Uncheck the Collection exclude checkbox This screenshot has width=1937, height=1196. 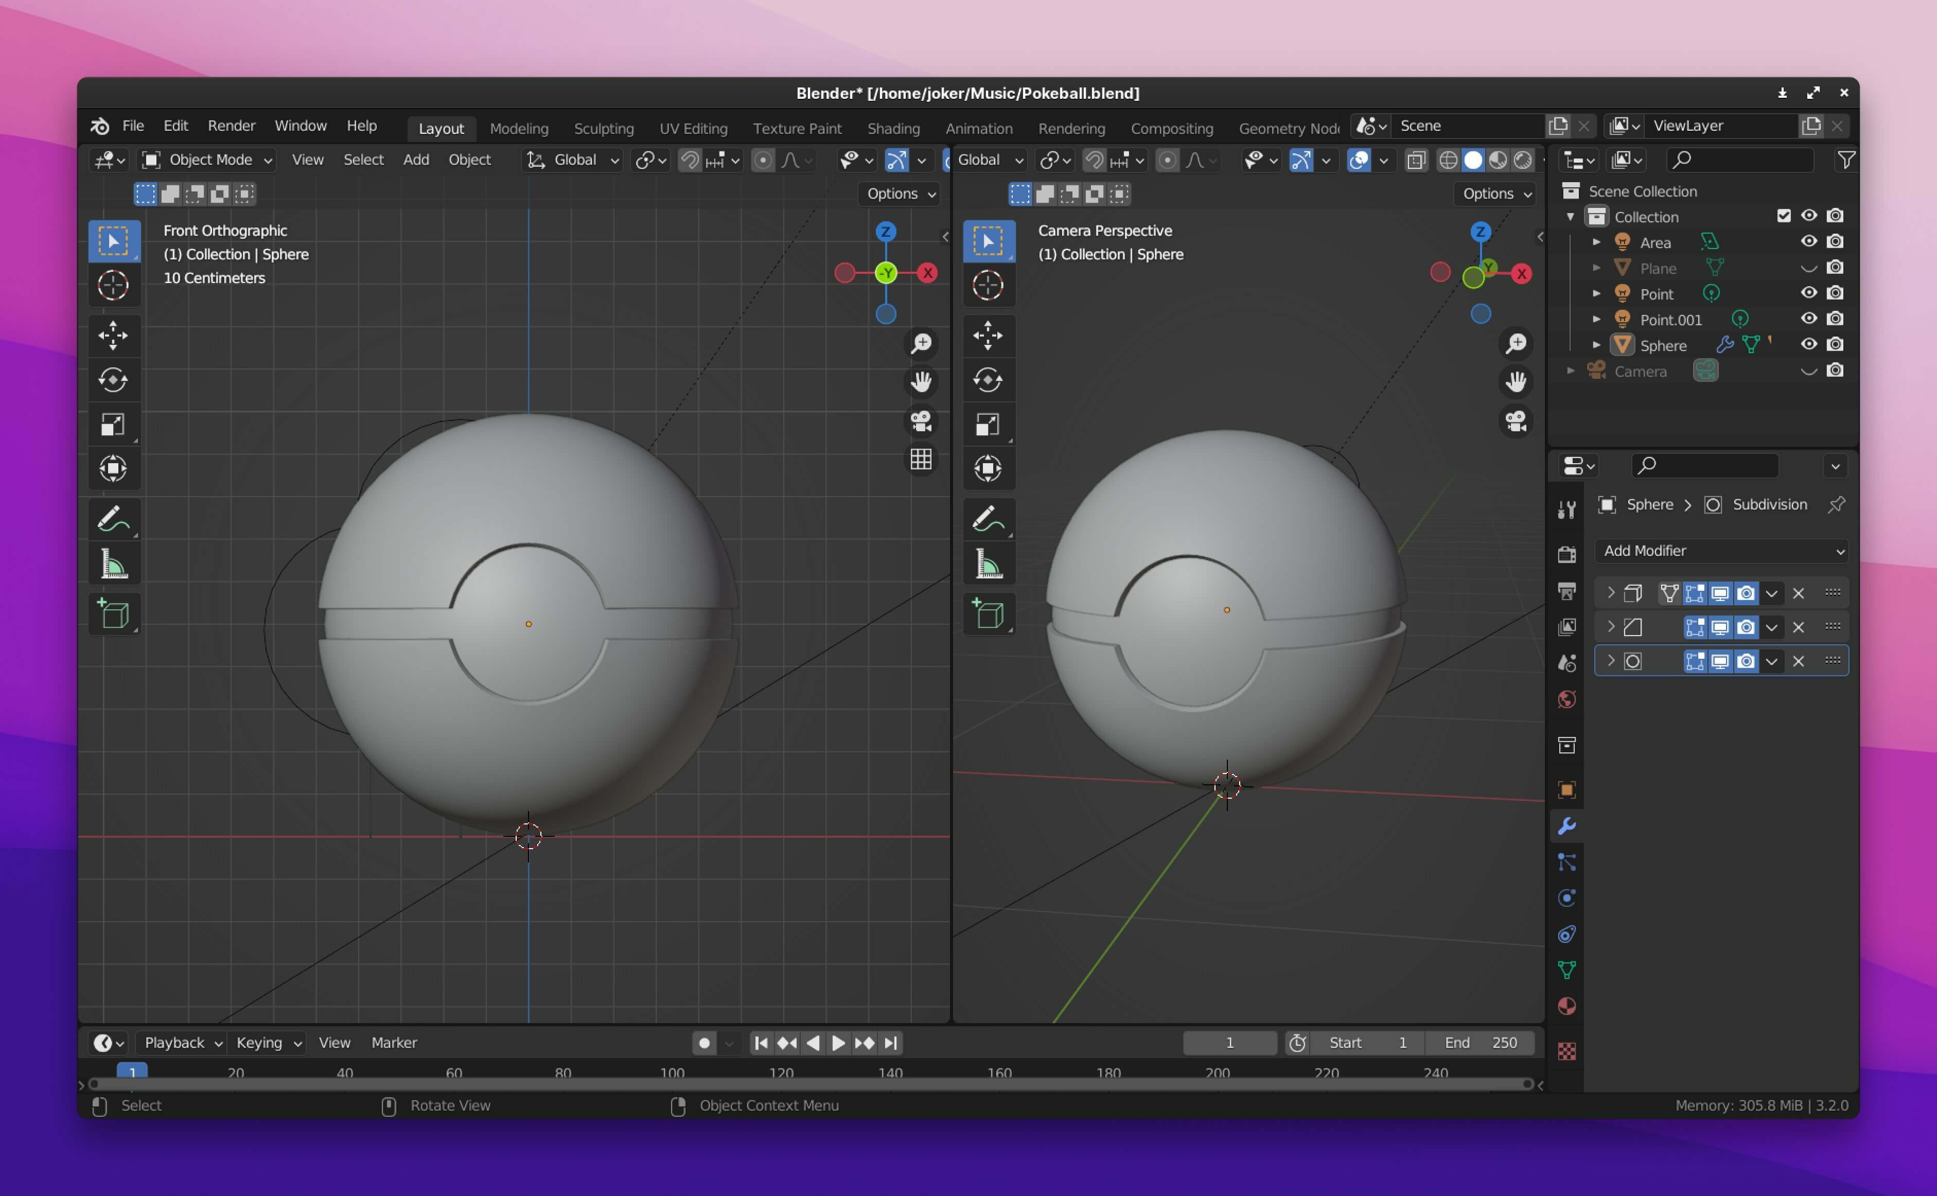(1783, 216)
